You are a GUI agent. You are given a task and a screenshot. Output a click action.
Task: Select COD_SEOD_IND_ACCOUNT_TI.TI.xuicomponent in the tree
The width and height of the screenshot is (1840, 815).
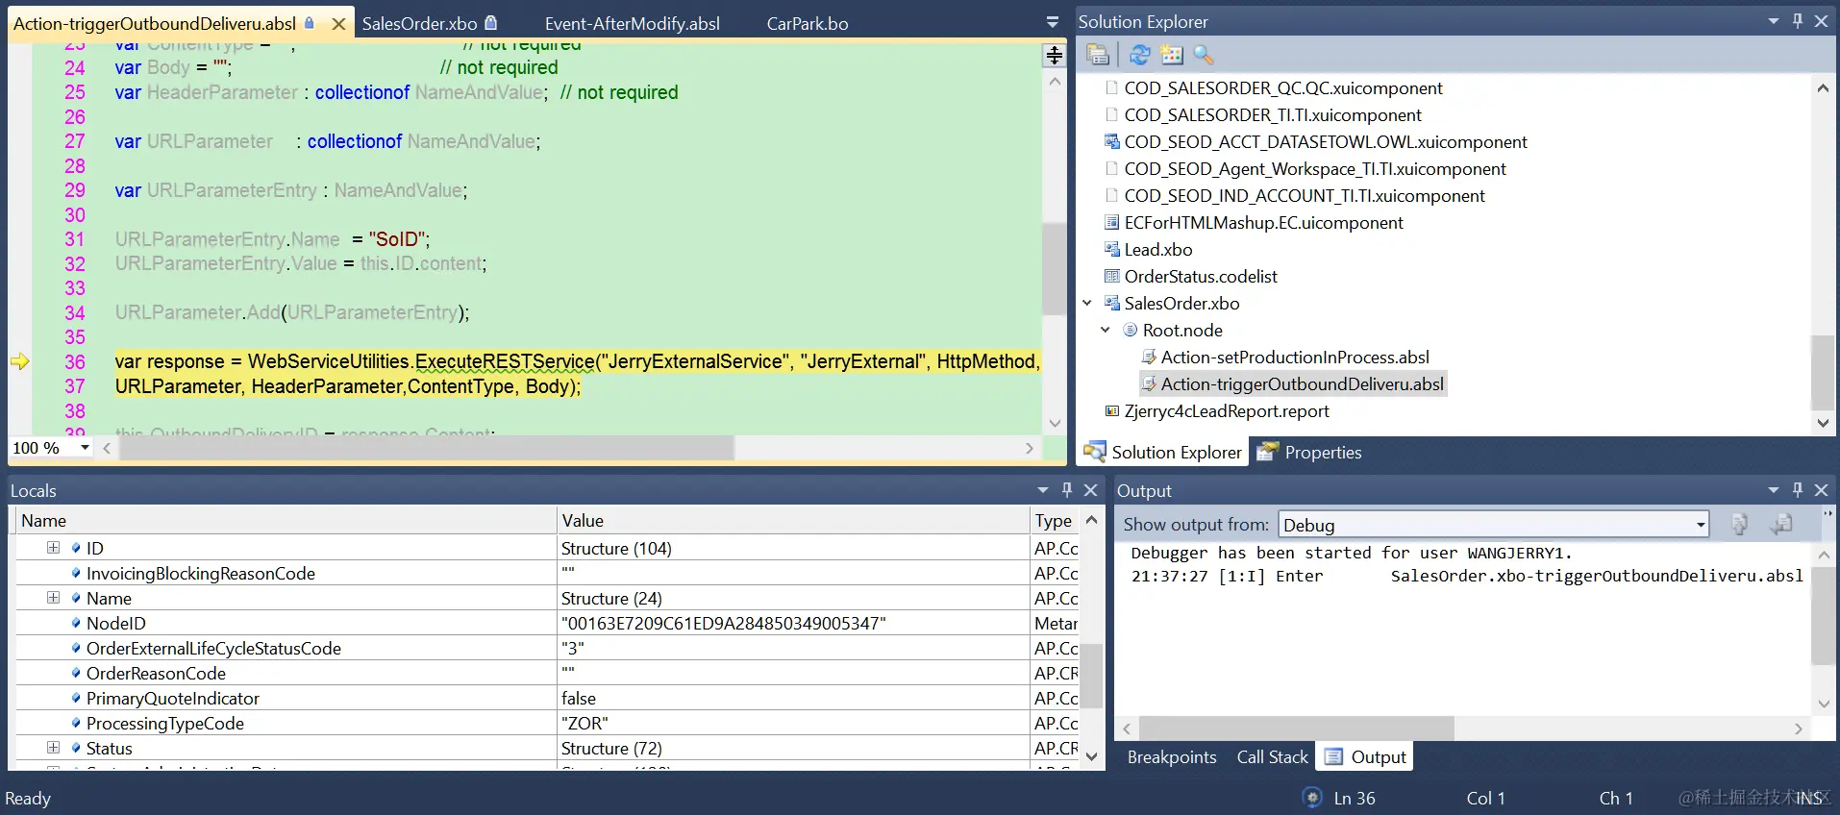coord(1304,195)
